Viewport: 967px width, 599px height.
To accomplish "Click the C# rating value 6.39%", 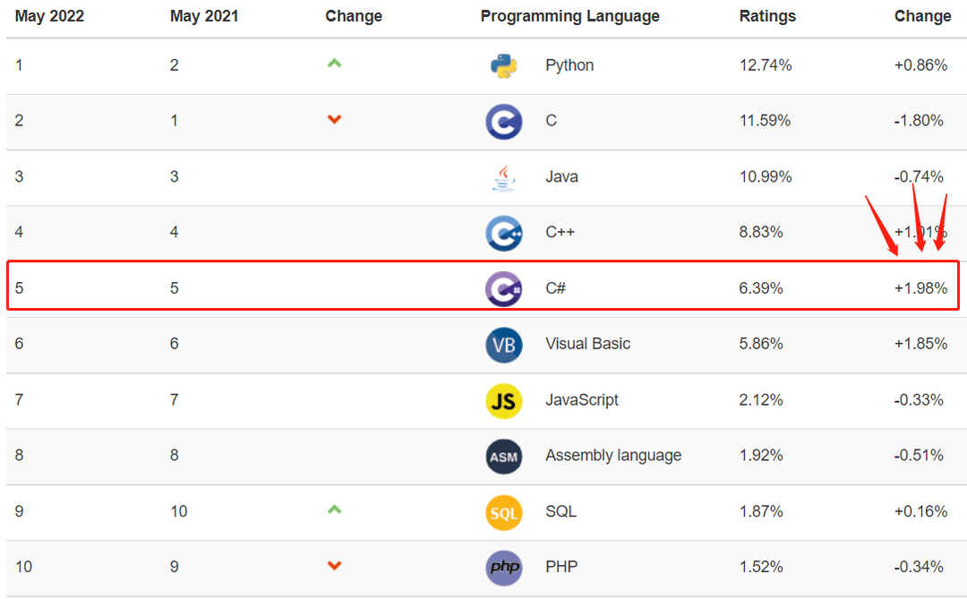I will [x=761, y=288].
